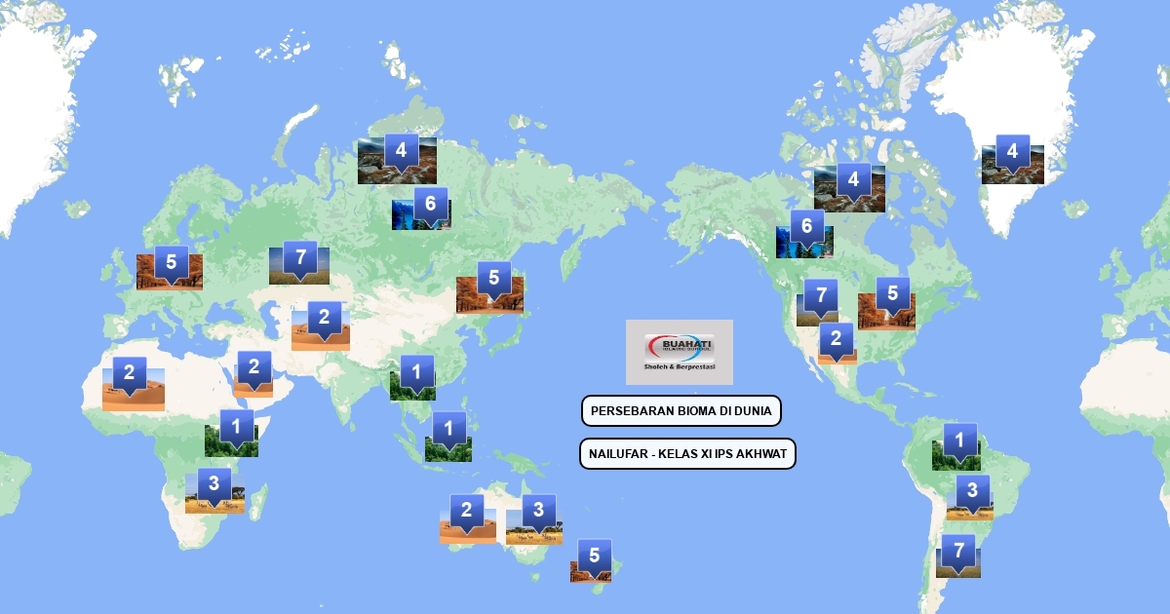Viewport: 1170px width, 614px height.
Task: Open marker 7 pin over Argentina
Action: [958, 553]
